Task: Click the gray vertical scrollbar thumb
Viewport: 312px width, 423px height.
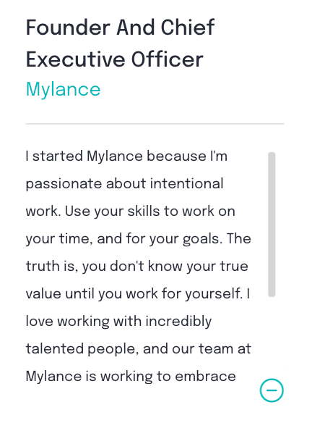Action: point(272,225)
